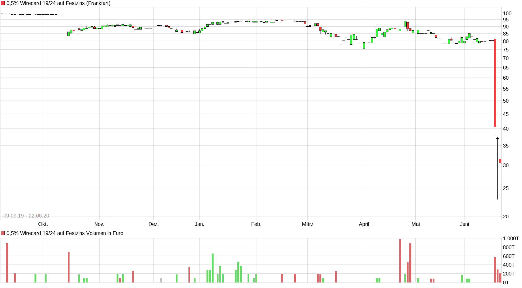Click the 'Nov.' month label
Viewport: 522px width, 288px height.
click(99, 224)
